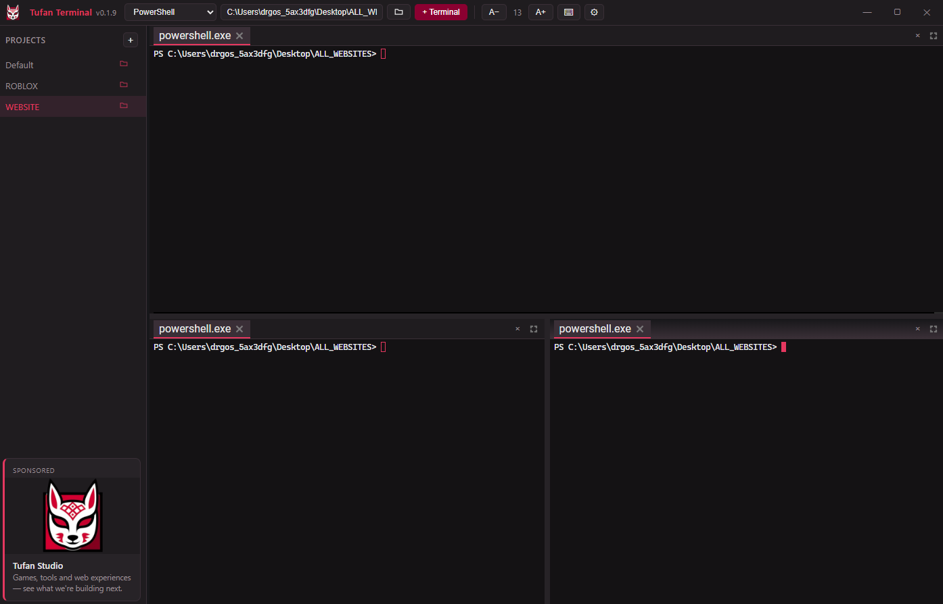Minimize the Tufan Terminal window
This screenshot has height=604, width=943.
(x=867, y=12)
